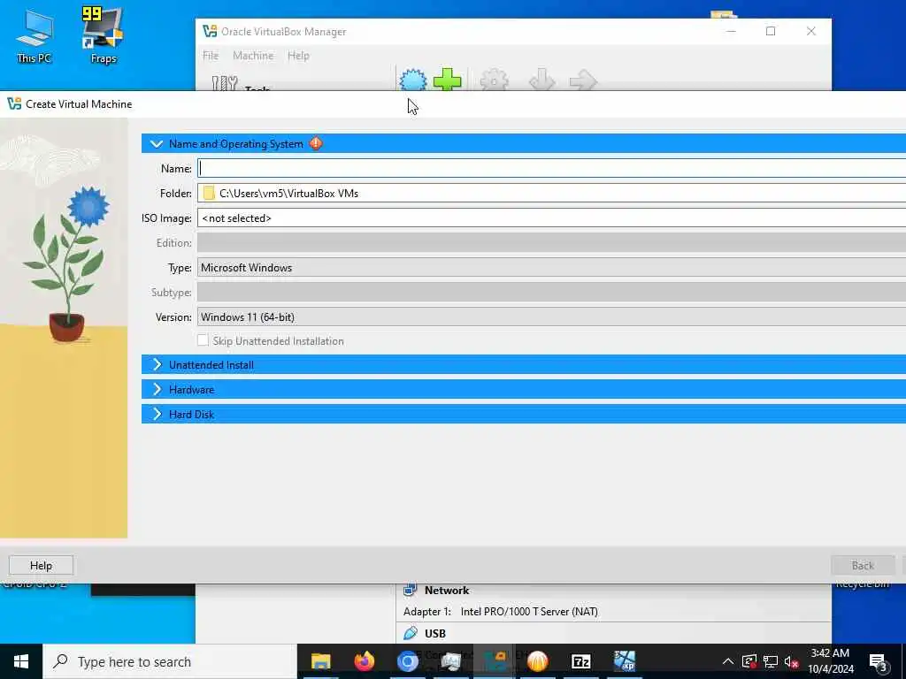Click the muted volume tray icon
The width and height of the screenshot is (906, 679).
792,661
